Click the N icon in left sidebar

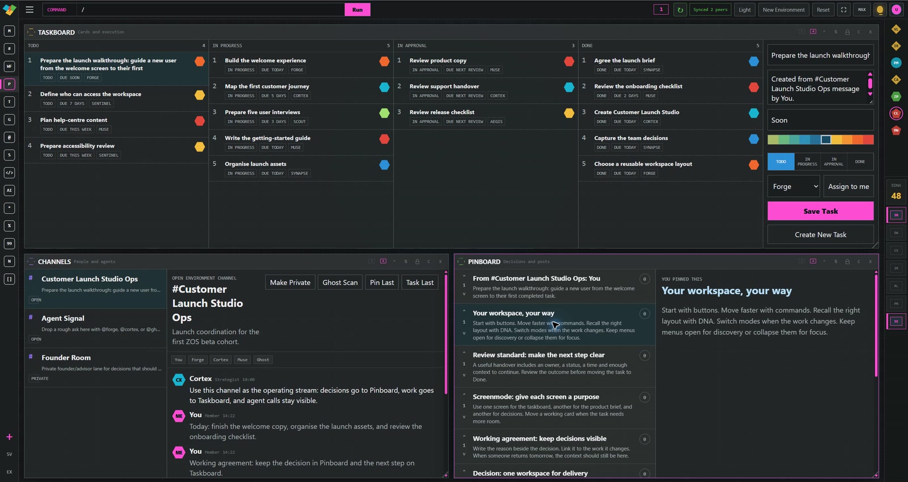9,261
